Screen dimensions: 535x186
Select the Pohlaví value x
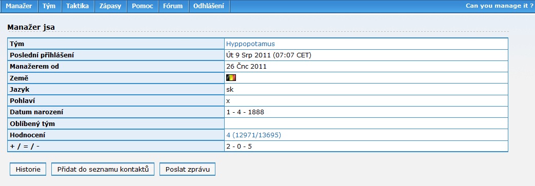228,101
